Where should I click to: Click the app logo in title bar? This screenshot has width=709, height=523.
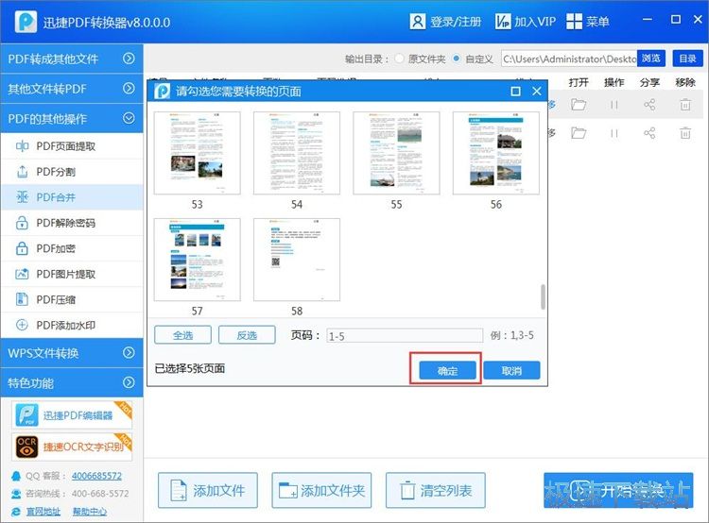pos(26,21)
